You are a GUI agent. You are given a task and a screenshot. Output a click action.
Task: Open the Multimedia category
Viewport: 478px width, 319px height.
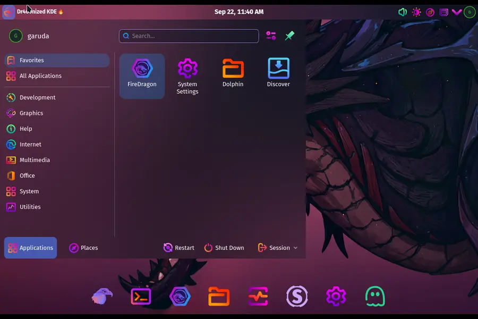tap(57, 160)
